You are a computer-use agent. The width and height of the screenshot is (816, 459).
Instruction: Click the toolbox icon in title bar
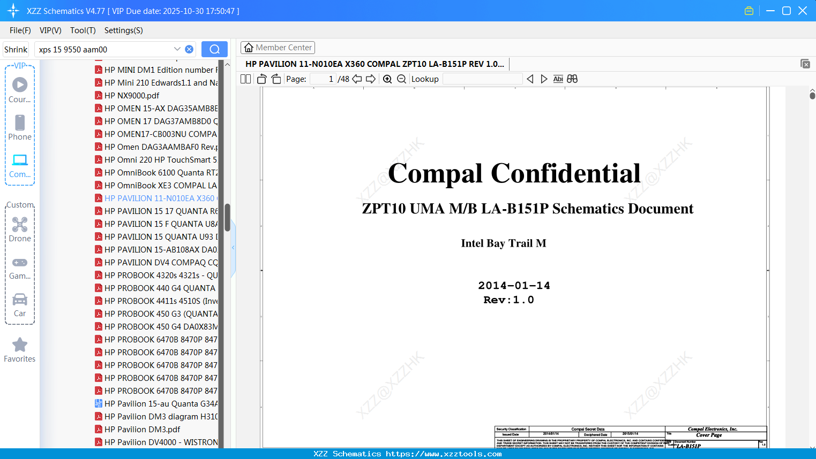(749, 11)
